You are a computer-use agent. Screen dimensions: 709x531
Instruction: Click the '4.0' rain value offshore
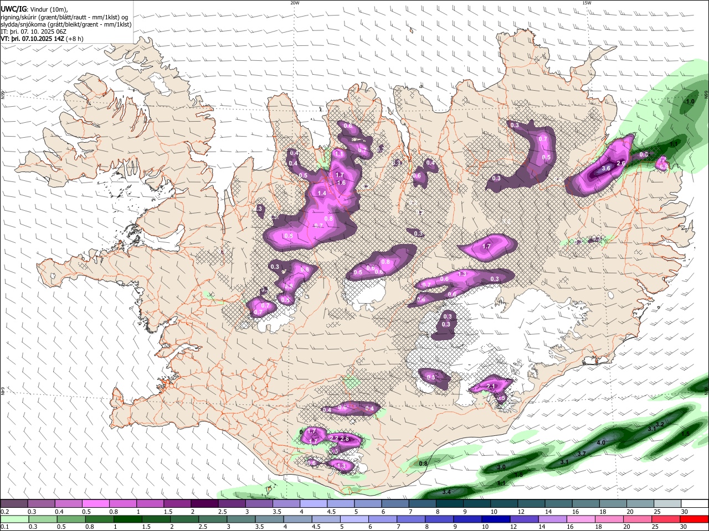(601, 443)
